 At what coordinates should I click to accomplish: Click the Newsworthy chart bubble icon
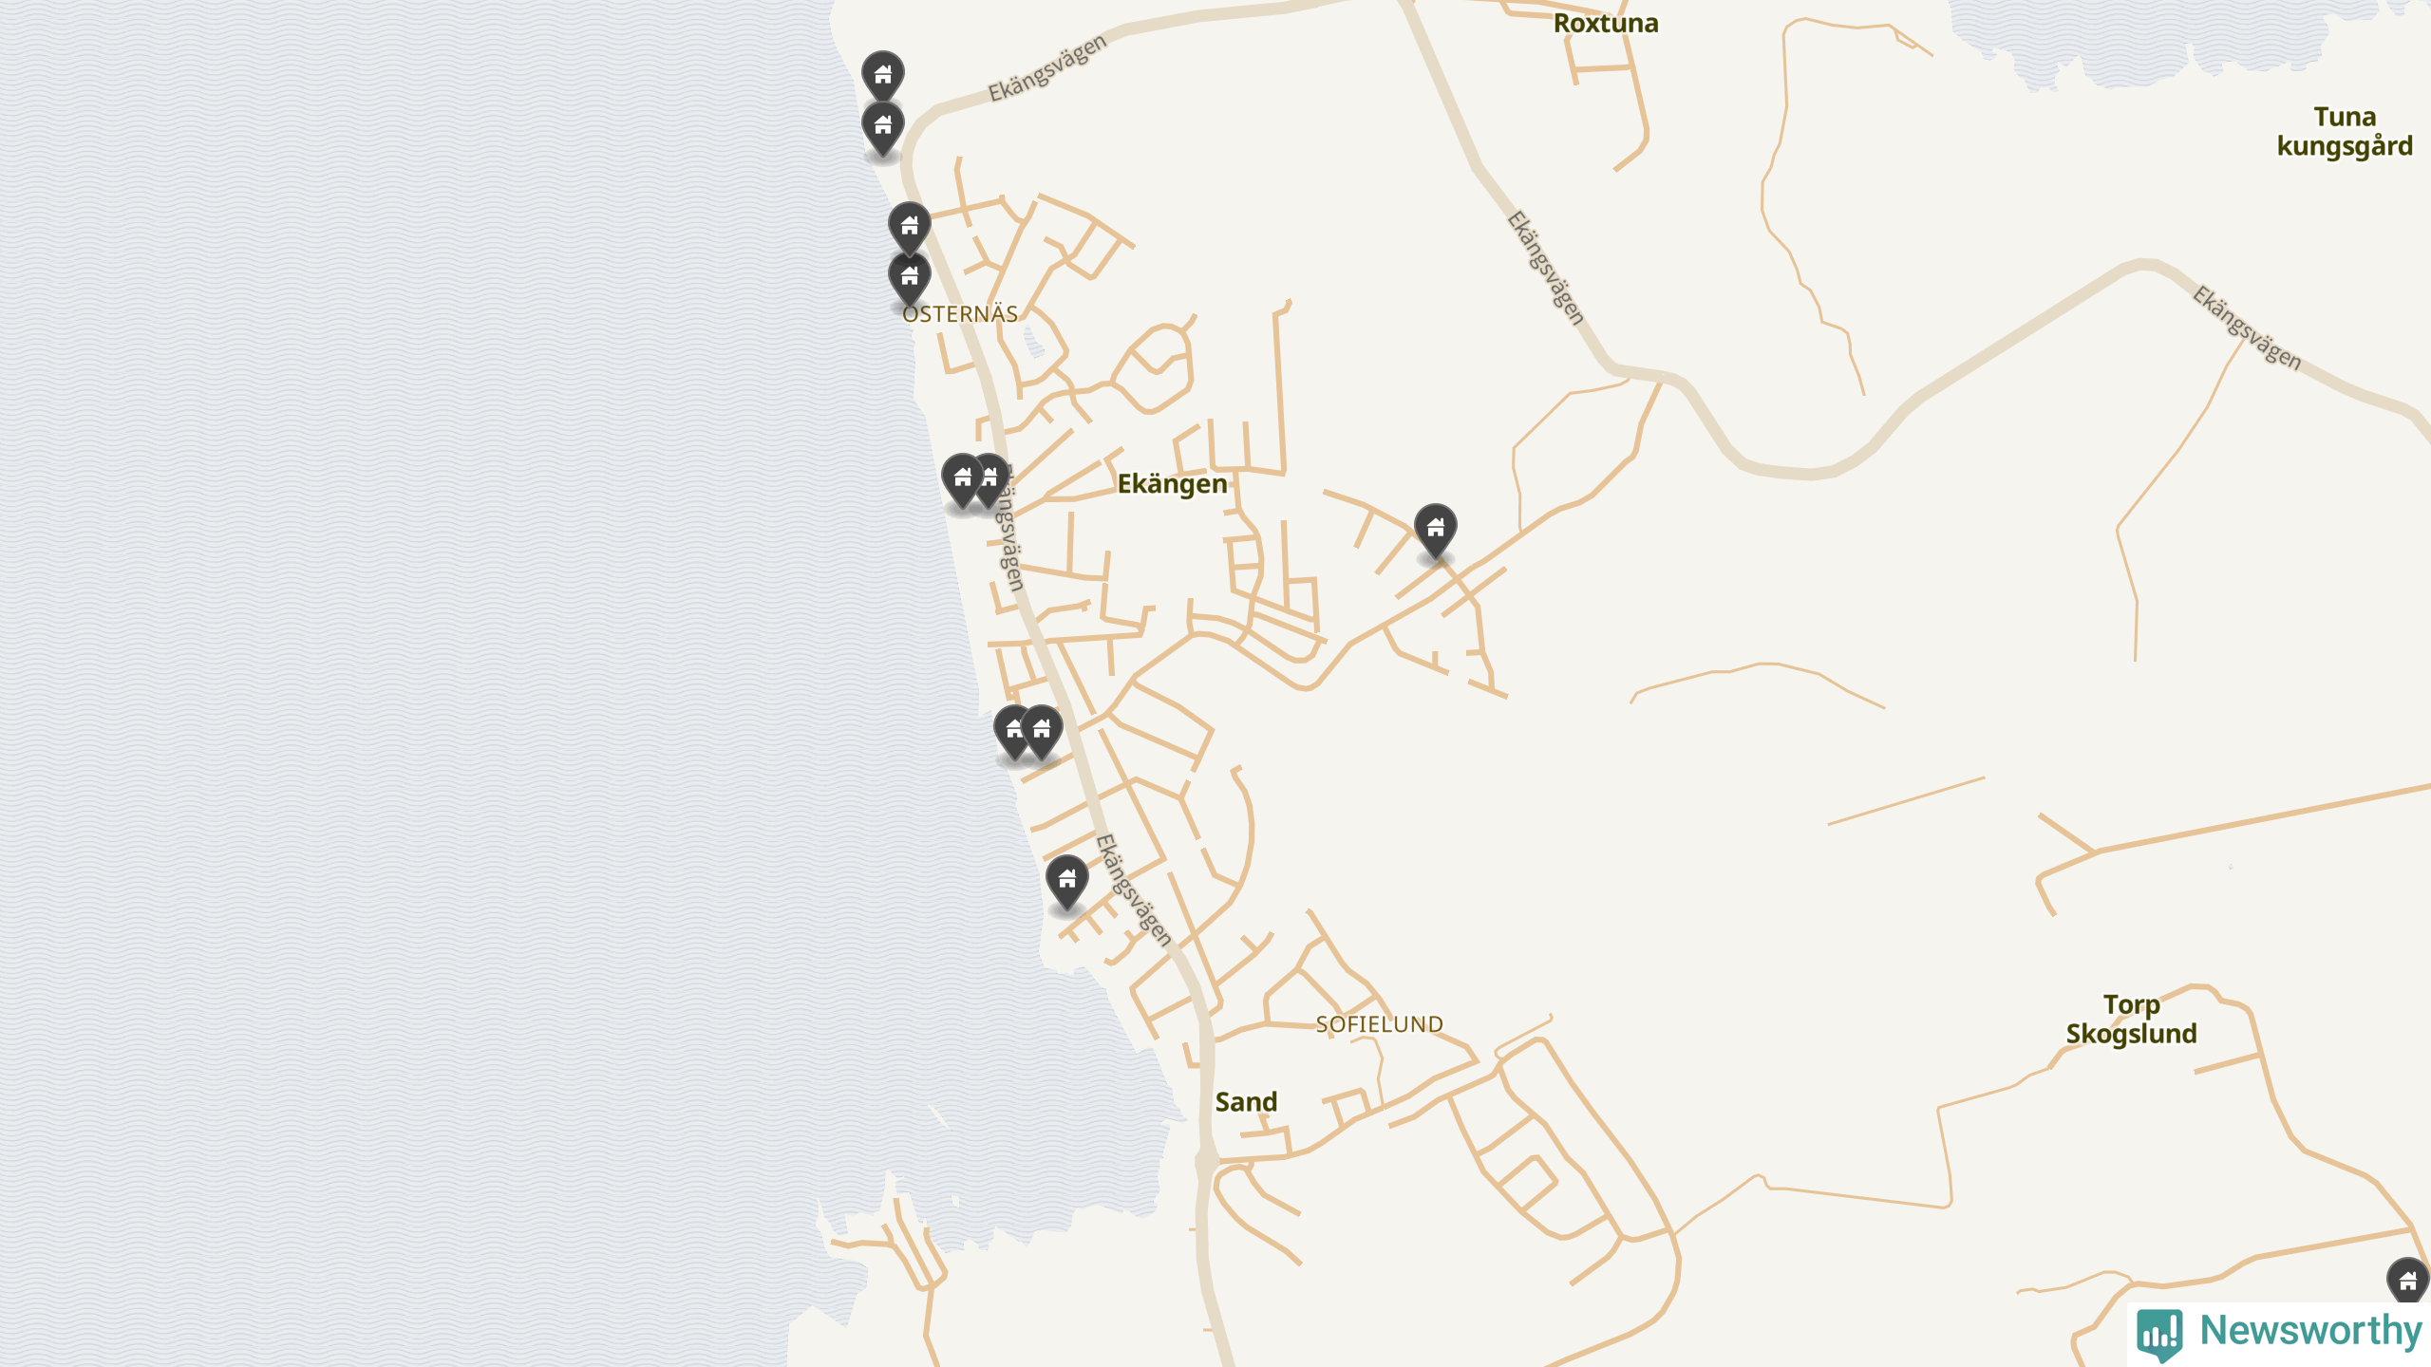pyautogui.click(x=2159, y=1334)
